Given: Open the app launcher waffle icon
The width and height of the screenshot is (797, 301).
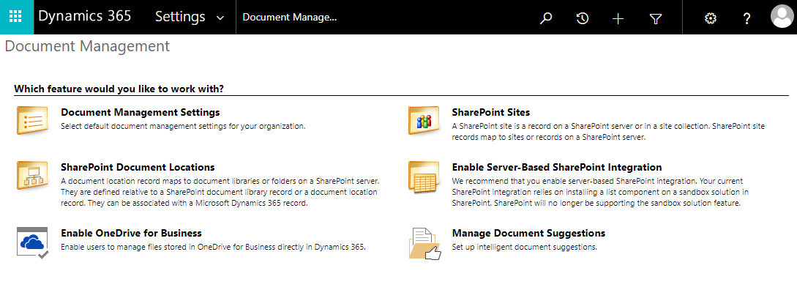Looking at the screenshot, I should tap(16, 17).
